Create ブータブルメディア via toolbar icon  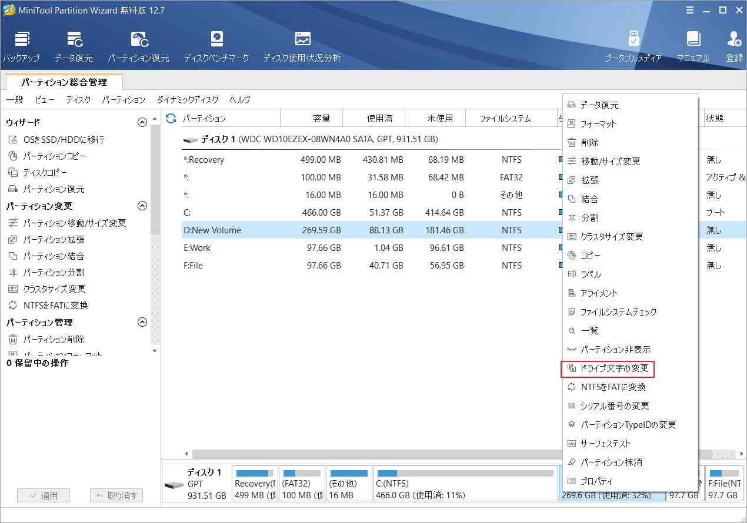(633, 46)
